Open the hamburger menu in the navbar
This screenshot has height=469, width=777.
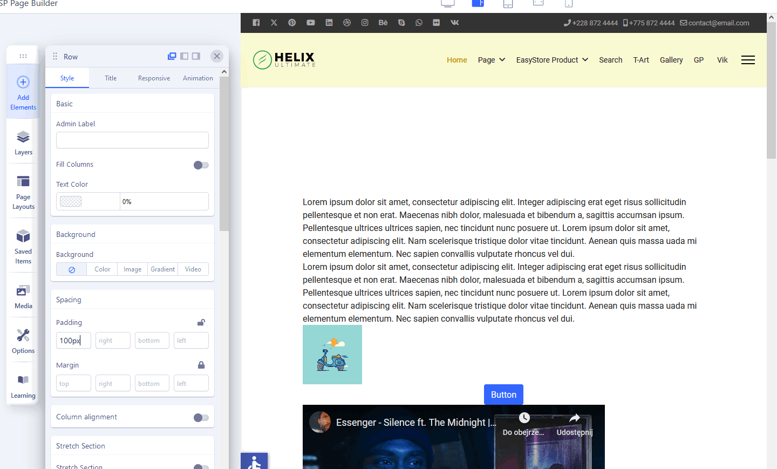tap(748, 60)
